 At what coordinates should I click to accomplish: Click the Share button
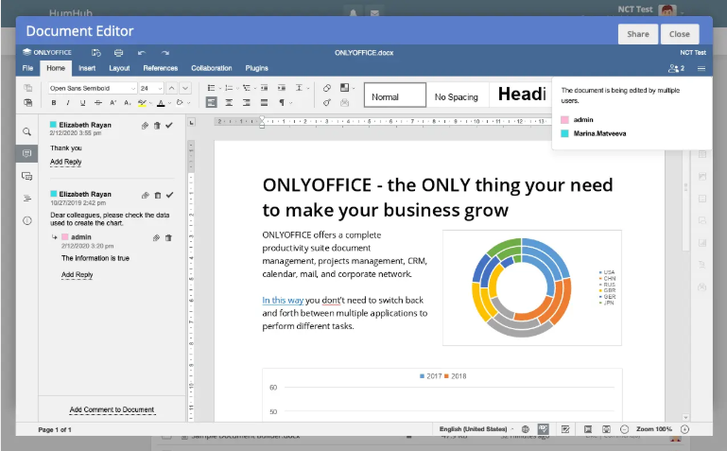pyautogui.click(x=638, y=34)
